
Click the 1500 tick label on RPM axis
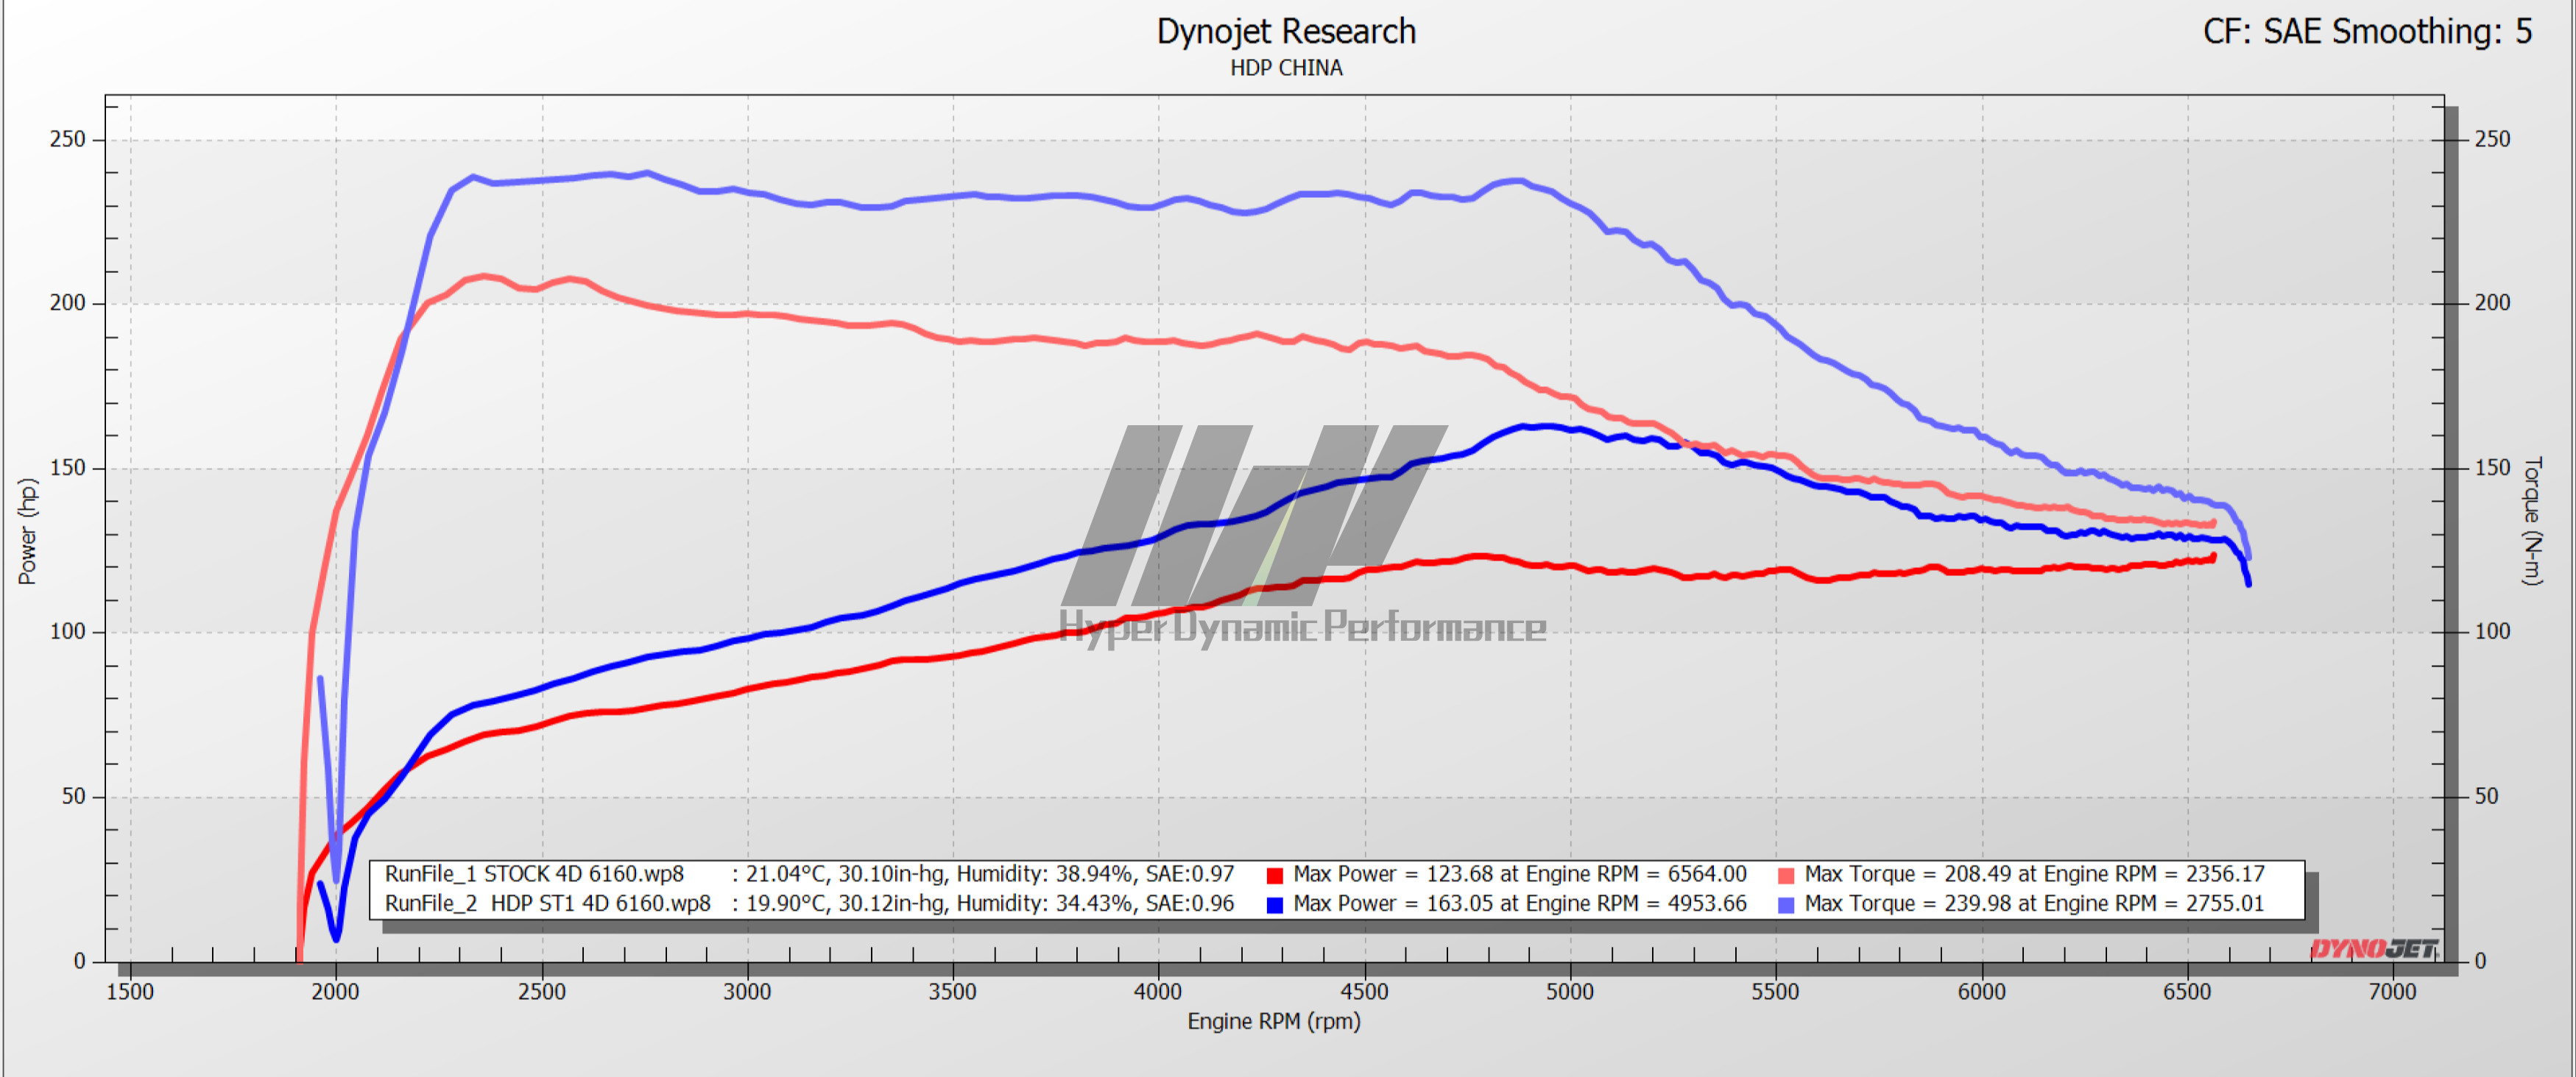click(x=130, y=992)
